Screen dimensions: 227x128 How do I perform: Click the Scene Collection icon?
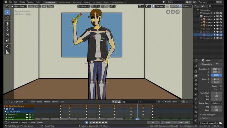click(x=198, y=10)
